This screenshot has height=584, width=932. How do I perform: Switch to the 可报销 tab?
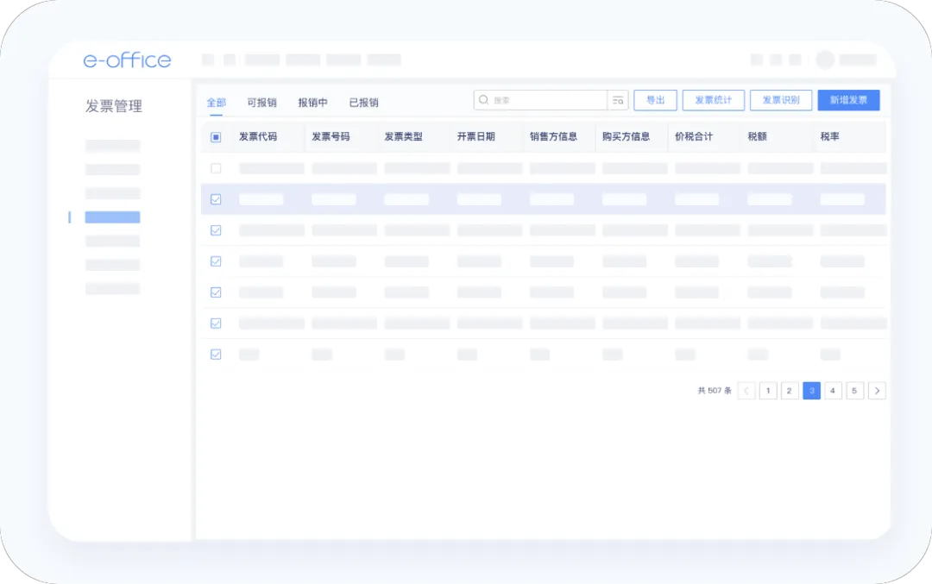pos(261,103)
